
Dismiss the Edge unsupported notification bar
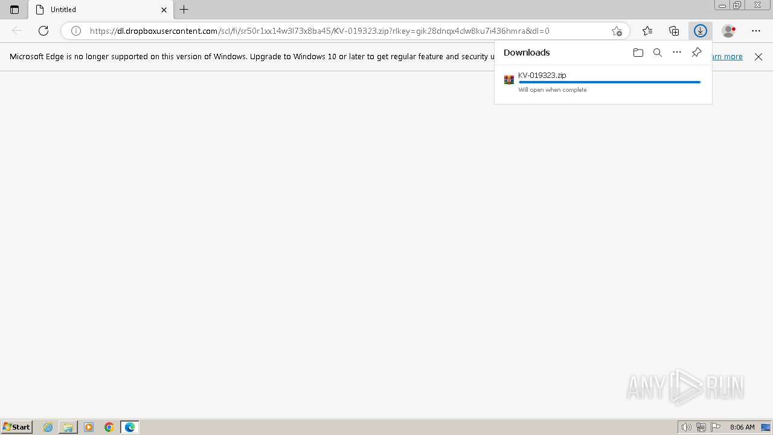click(x=759, y=57)
